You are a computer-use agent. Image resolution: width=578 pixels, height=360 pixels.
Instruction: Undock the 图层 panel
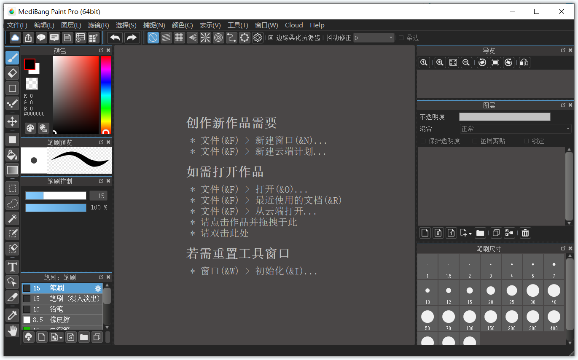(563, 105)
